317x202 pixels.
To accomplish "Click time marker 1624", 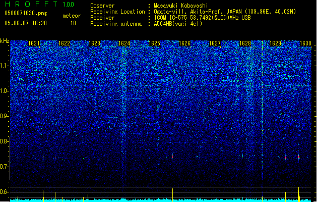I will [124, 43].
